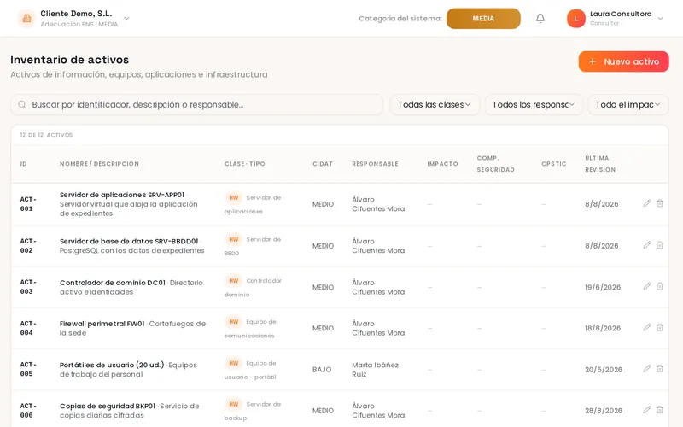683x427 pixels.
Task: Click the 18/8/2026 revision date
Action: (603, 328)
